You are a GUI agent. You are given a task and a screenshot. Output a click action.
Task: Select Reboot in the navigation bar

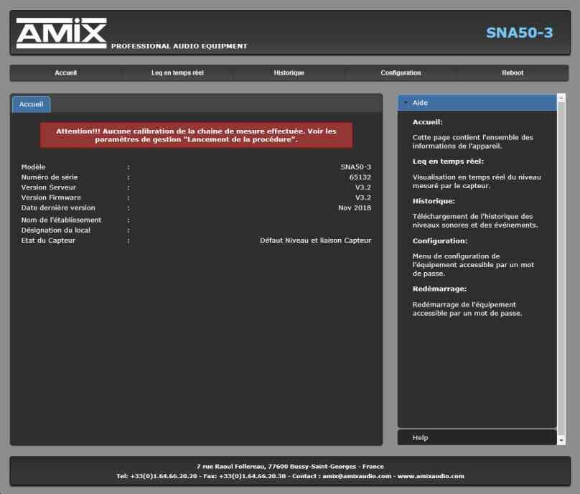coord(513,73)
